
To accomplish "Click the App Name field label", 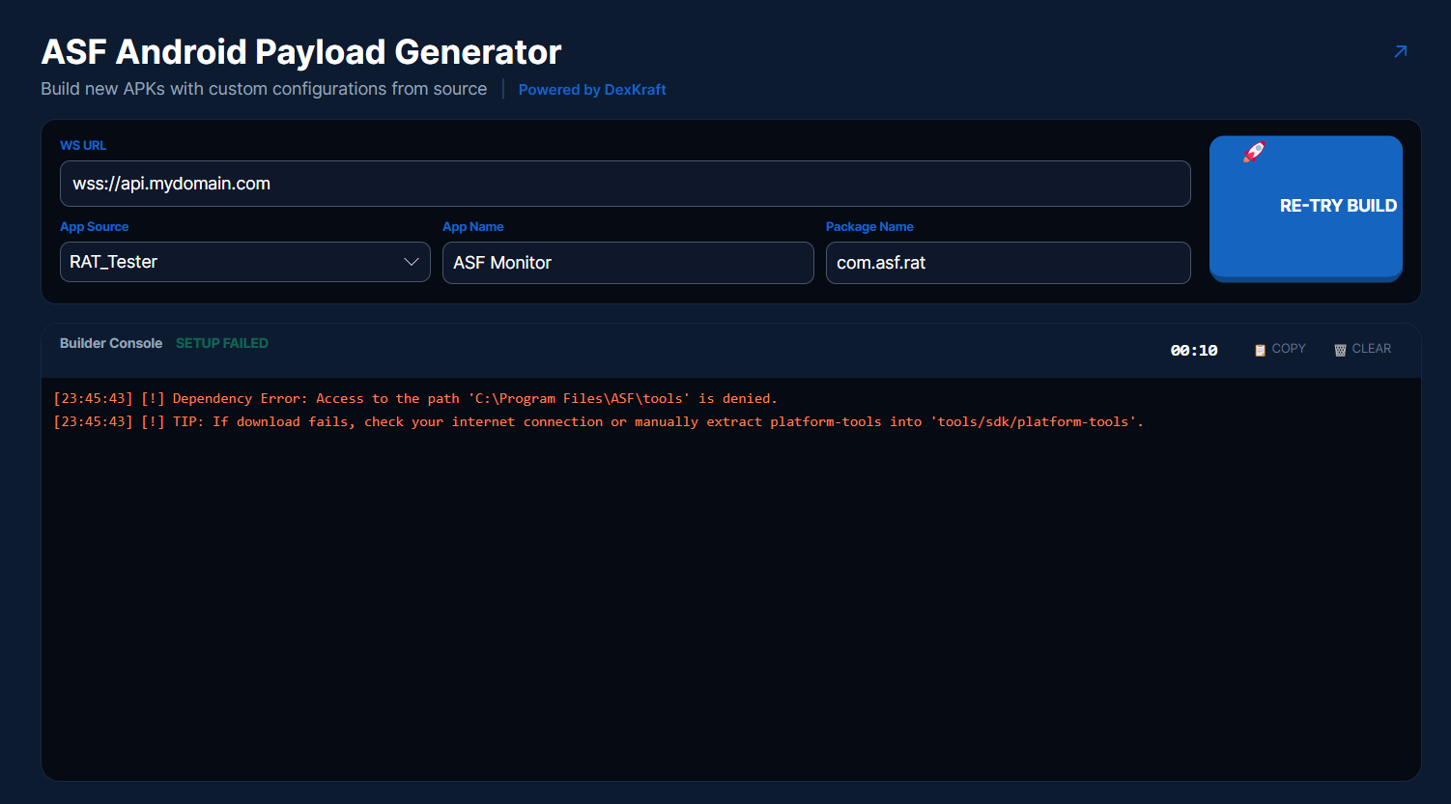I will [x=473, y=226].
